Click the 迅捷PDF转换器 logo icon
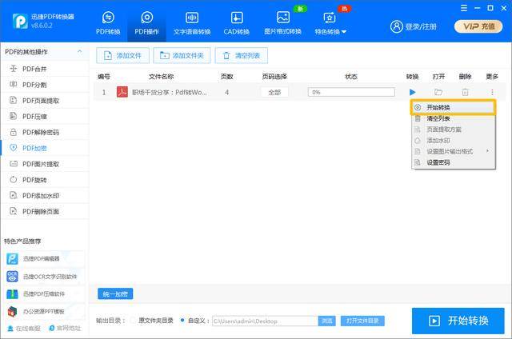Screen dimensions: 512x339 (20, 22)
